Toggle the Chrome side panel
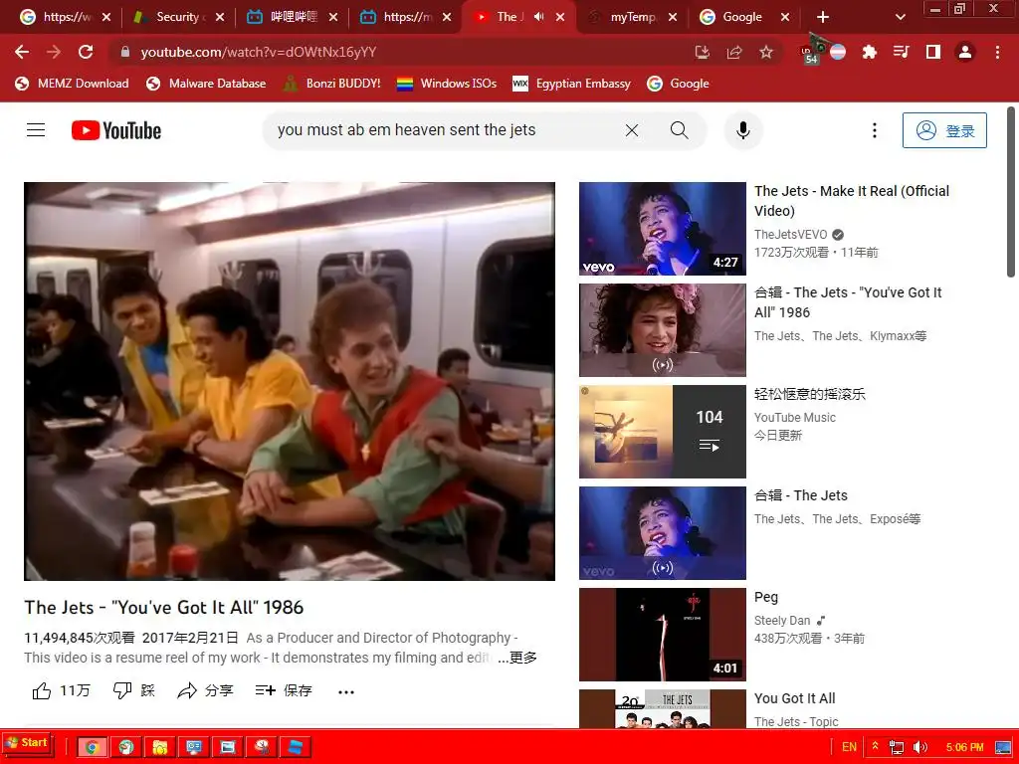 [x=933, y=52]
